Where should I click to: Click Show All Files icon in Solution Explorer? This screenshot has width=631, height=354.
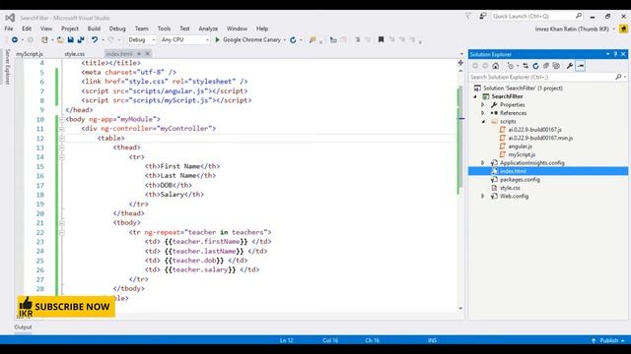pyautogui.click(x=556, y=66)
